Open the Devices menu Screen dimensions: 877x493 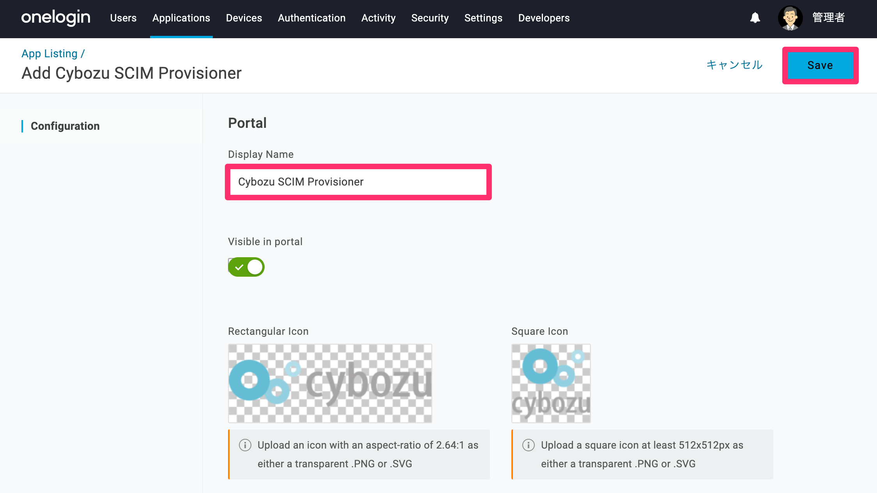pyautogui.click(x=244, y=18)
